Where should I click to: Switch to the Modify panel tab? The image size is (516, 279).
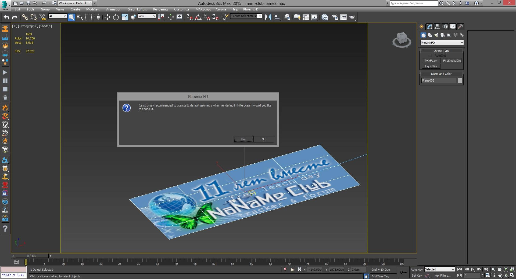pyautogui.click(x=429, y=26)
